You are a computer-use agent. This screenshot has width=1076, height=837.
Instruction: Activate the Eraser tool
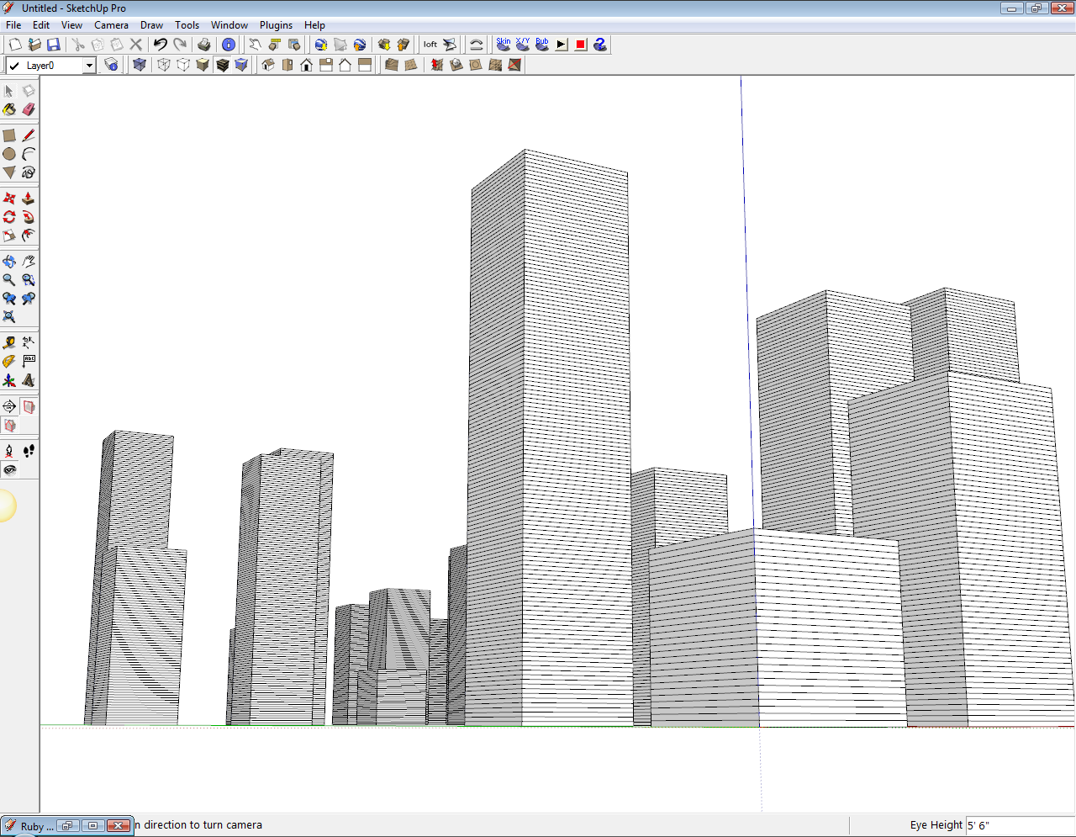[29, 109]
